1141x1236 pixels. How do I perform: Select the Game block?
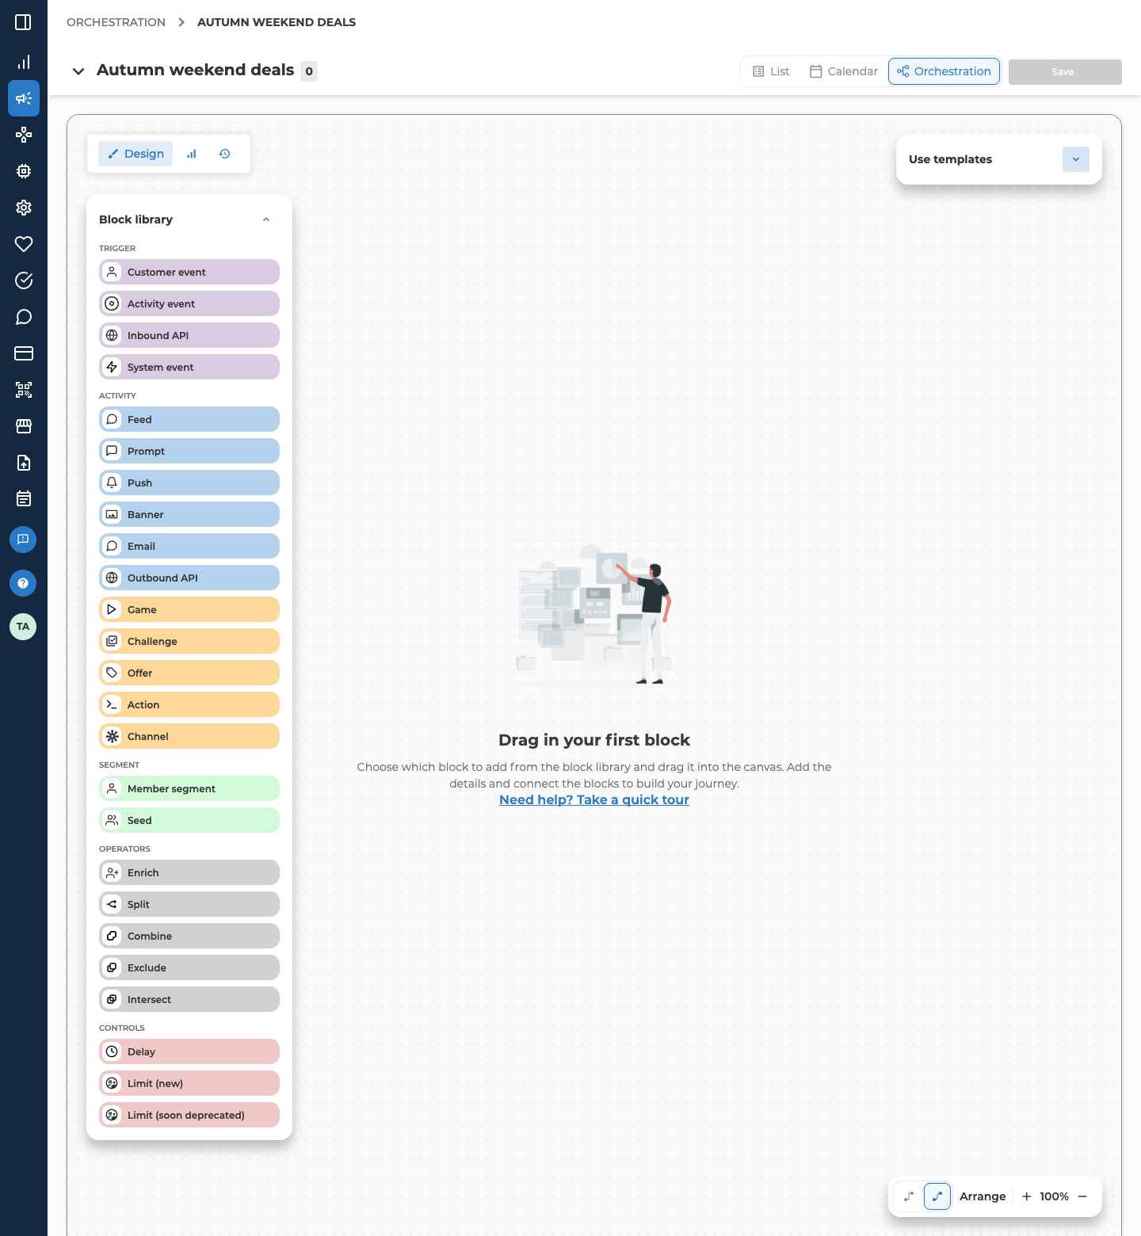point(189,609)
